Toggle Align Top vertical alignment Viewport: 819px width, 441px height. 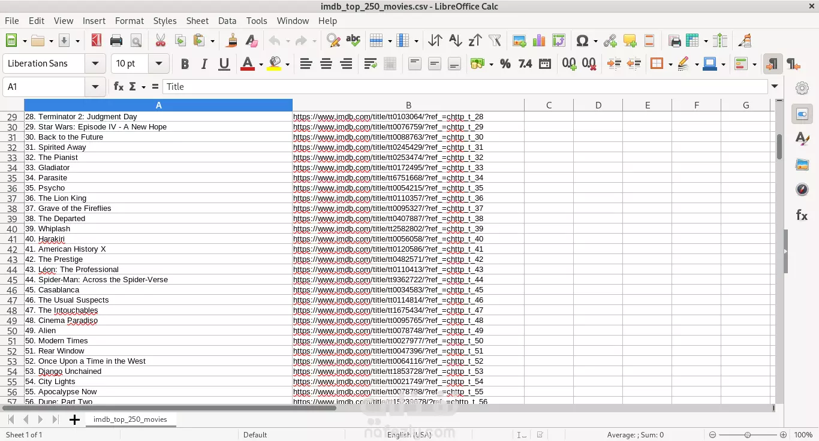pyautogui.click(x=415, y=64)
